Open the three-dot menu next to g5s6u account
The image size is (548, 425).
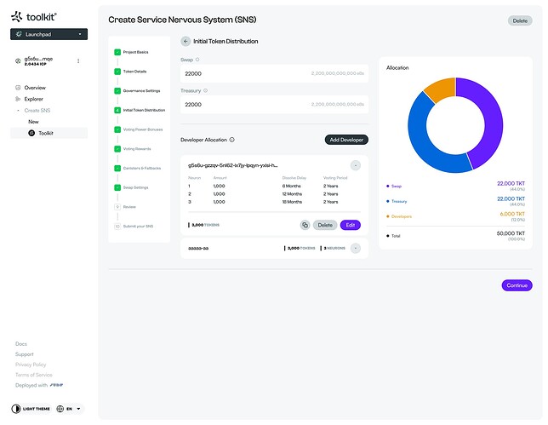[78, 60]
